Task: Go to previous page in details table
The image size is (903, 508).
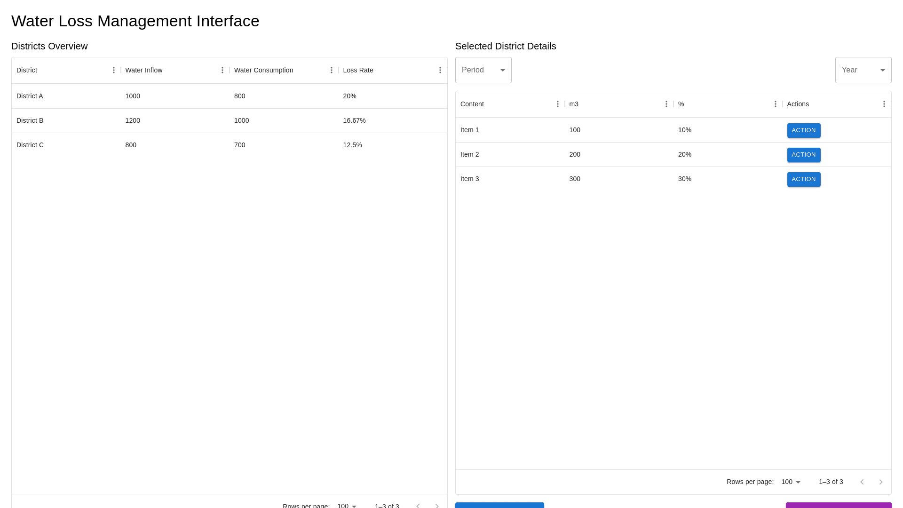Action: click(x=862, y=482)
